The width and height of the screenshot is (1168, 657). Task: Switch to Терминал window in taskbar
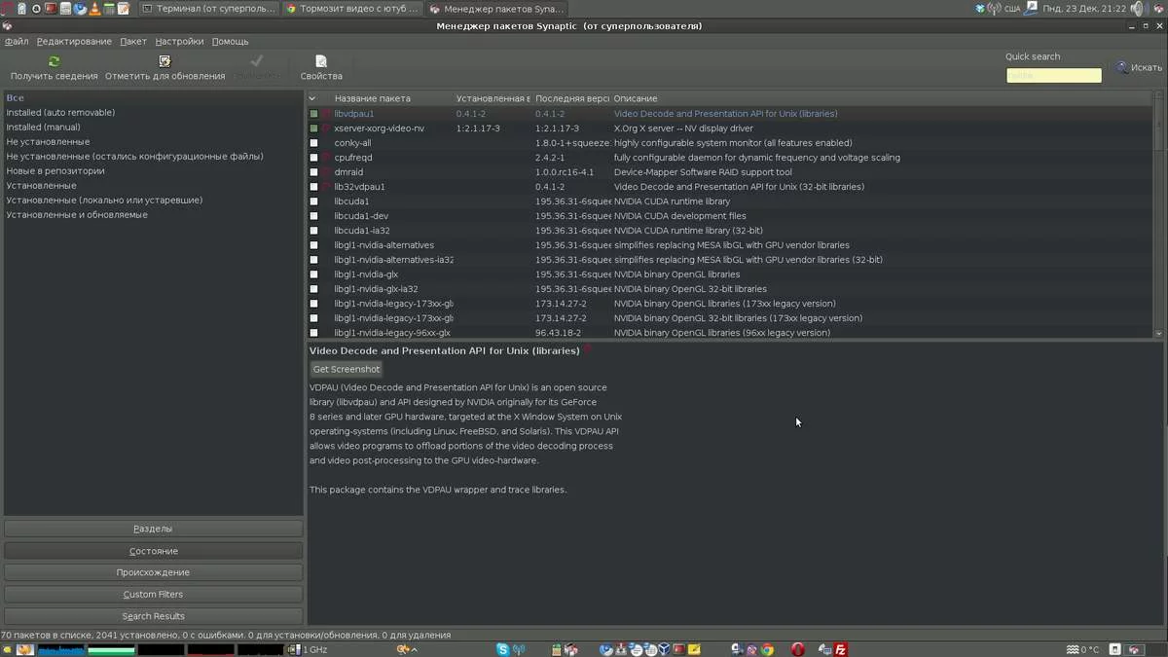coord(208,8)
